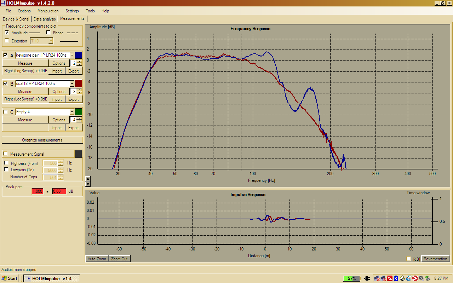453x283 pixels.
Task: Click the battery meter showing 57%
Action: point(352,278)
